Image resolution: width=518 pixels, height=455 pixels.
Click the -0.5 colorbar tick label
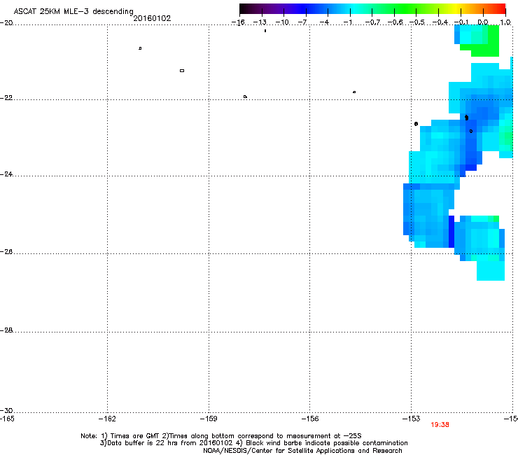(417, 22)
